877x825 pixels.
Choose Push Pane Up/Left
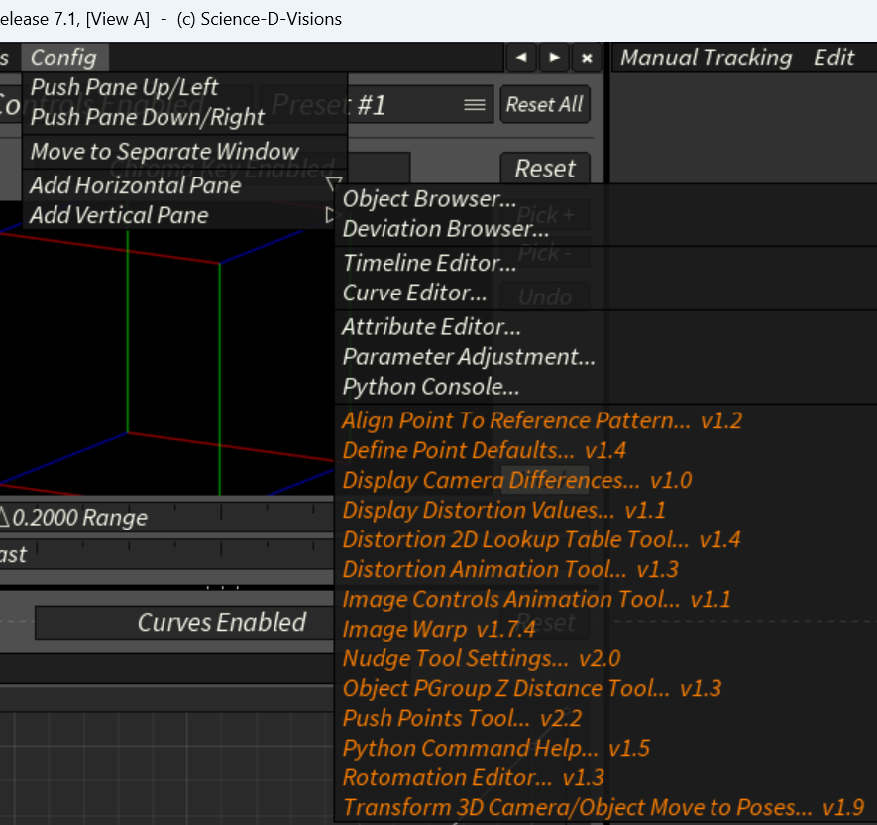[184, 87]
